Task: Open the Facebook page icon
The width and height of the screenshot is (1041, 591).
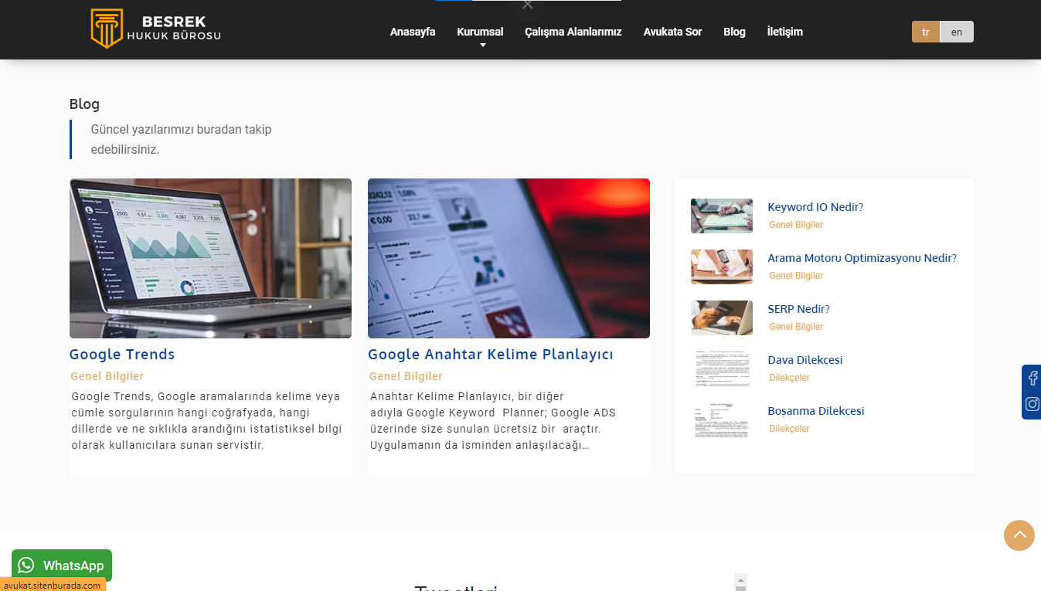Action: pos(1032,379)
